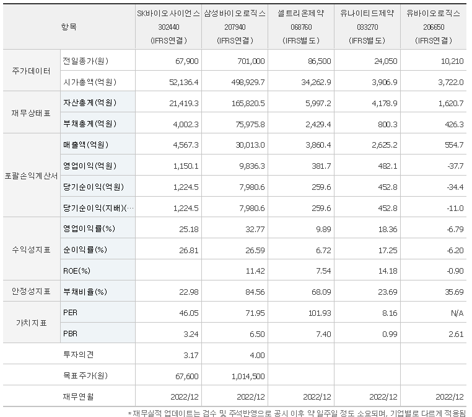Click the 포괄손익계산서 category cell
This screenshot has height=417, width=472.
point(32,176)
